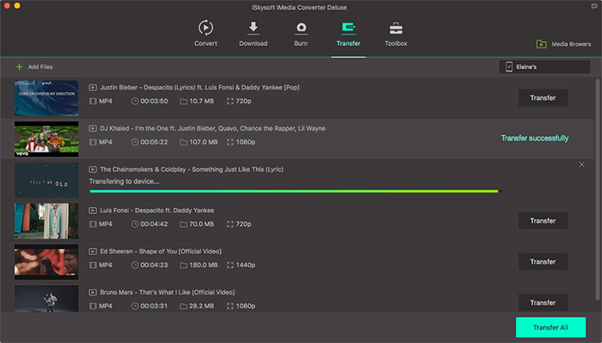Click Add Files
Viewport: 602px width, 343px height.
[x=35, y=67]
